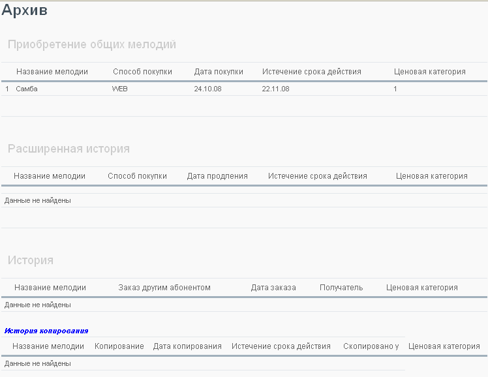This screenshot has height=377, width=488.
Task: Click the expiration date "22.11.08" cell
Action: coord(275,89)
